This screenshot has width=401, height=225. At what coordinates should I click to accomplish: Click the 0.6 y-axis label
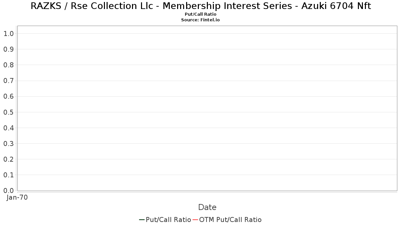click(x=8, y=97)
